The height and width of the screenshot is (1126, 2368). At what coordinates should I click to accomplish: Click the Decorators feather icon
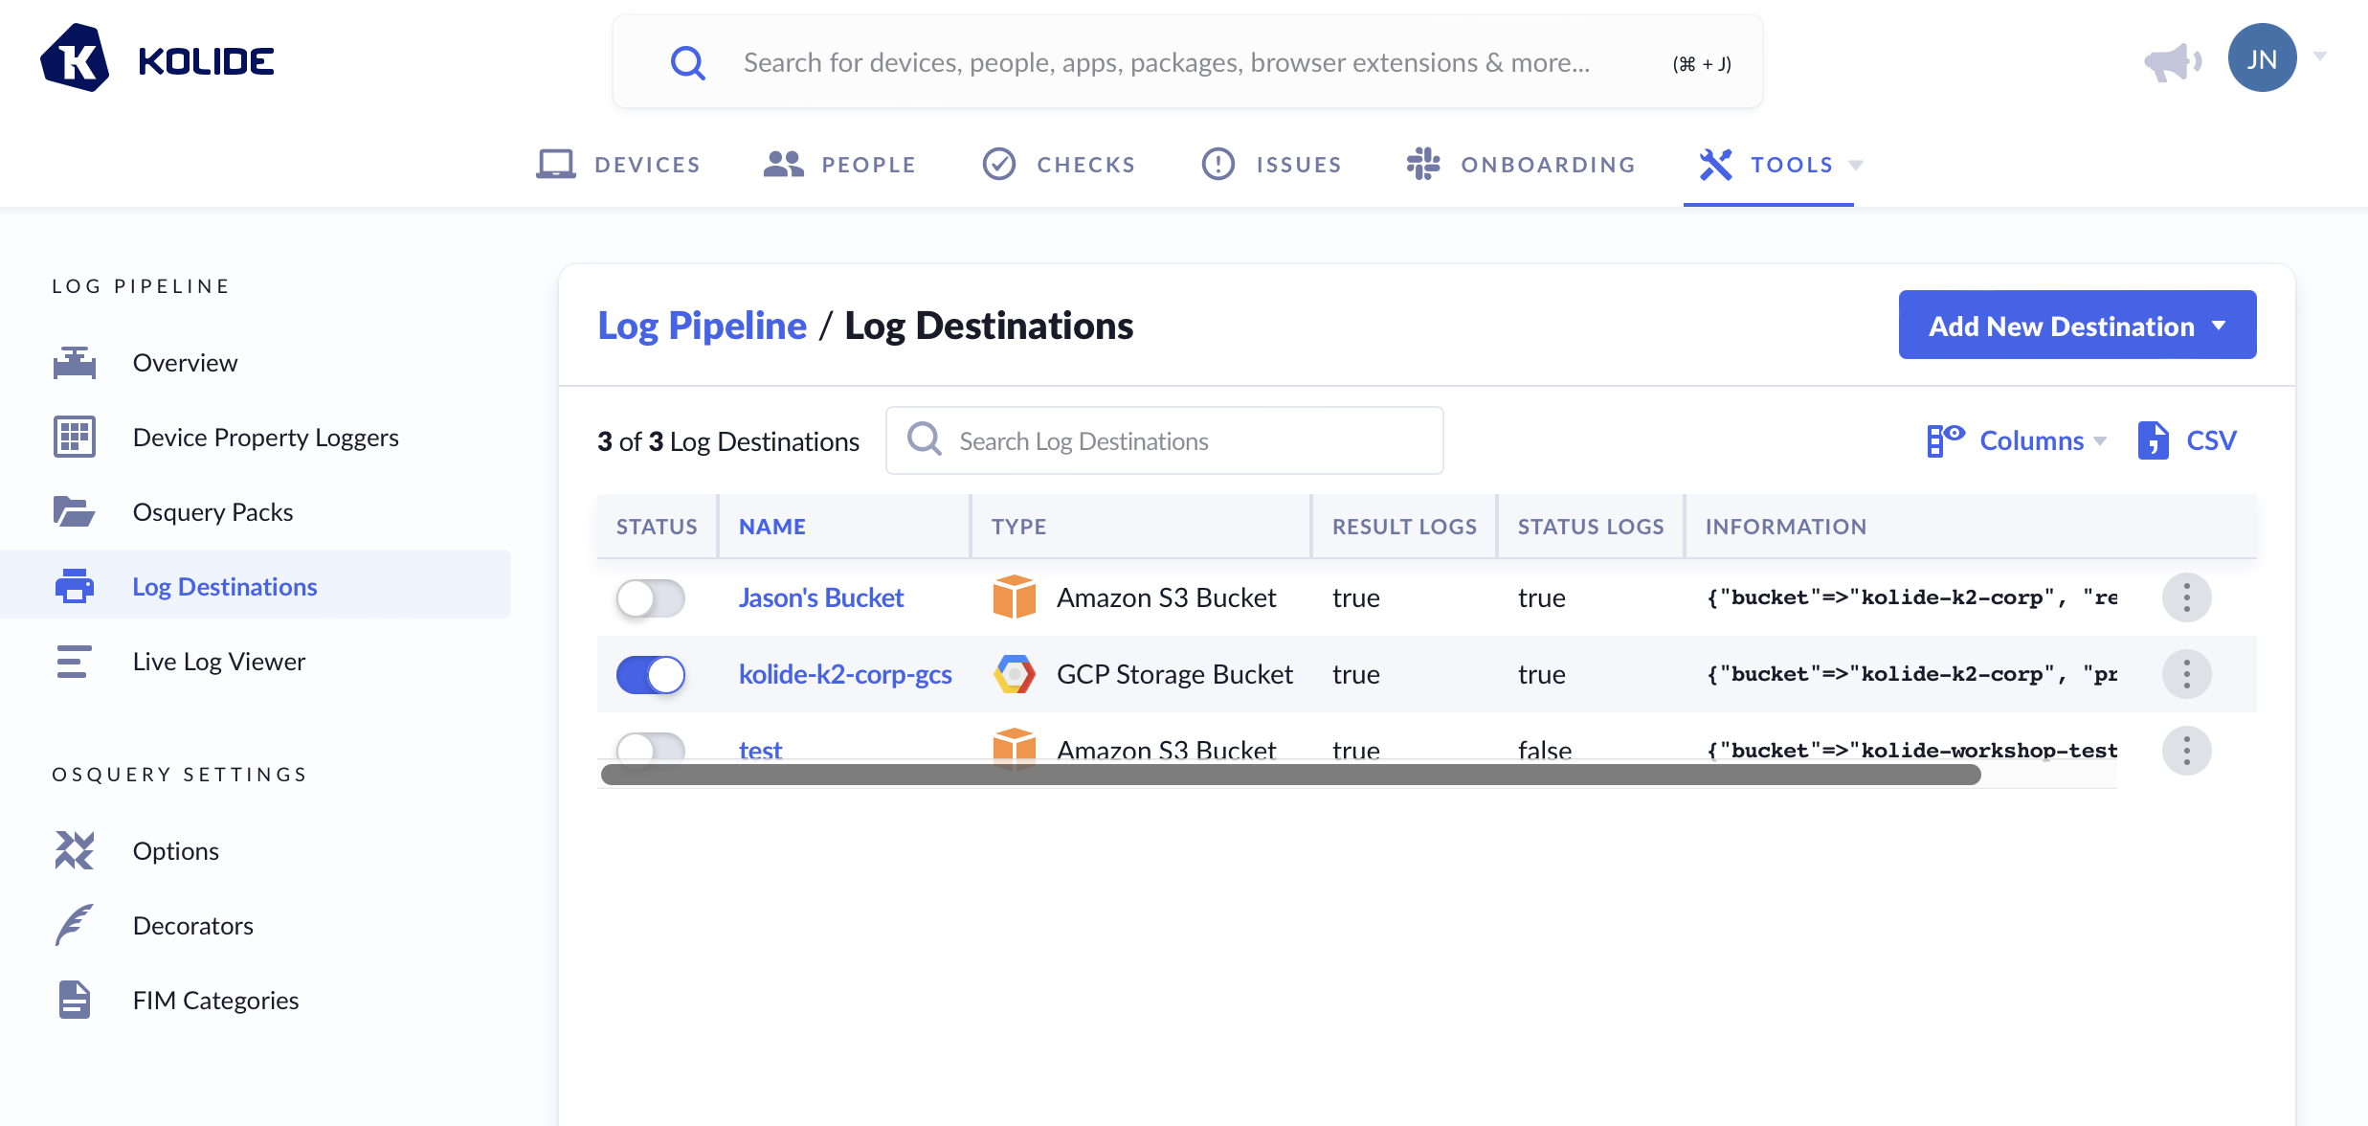pyautogui.click(x=75, y=925)
